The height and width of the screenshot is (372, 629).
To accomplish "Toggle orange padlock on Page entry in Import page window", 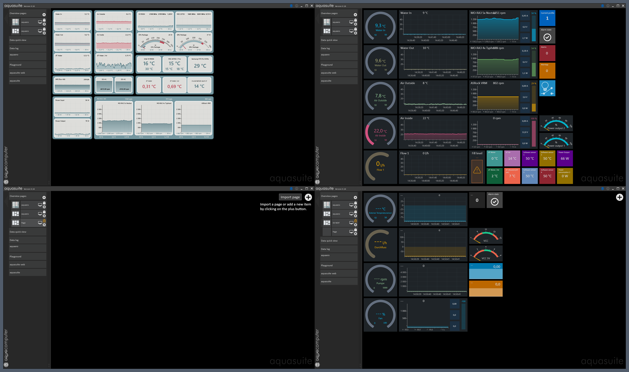I will tap(44, 221).
